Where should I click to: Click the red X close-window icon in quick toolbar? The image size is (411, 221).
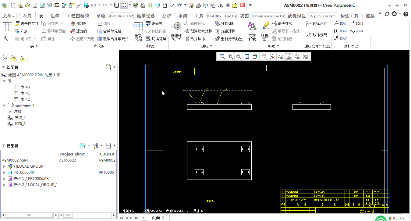click(242, 5)
